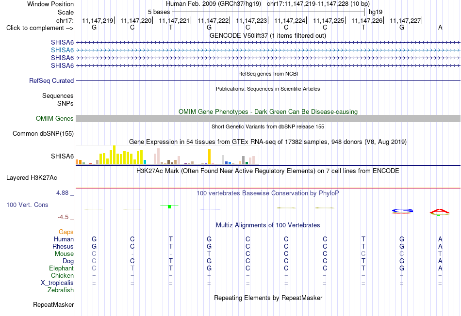Select the Mouse alignment row label
Viewport: 461px width, 316px height.
point(64,254)
